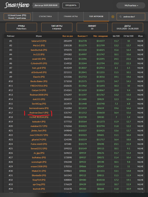Open player ooak182 (PS)
The width and height of the screenshot is (148, 197).
tap(39, 59)
